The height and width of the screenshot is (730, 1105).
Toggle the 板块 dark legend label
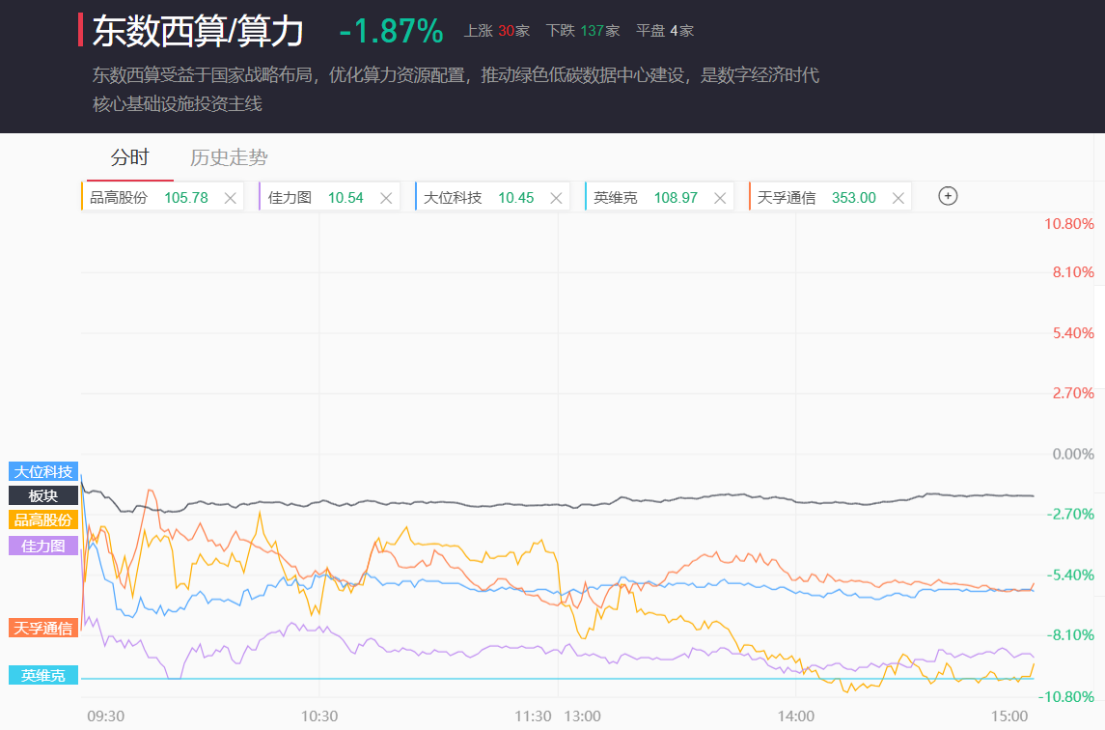[43, 495]
